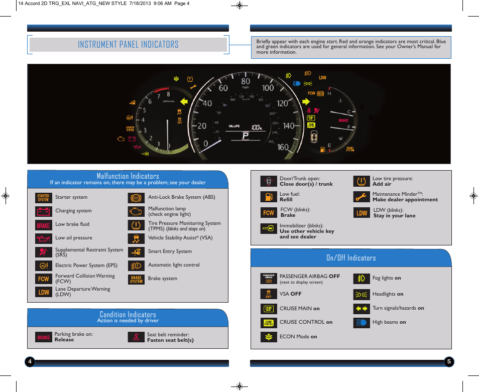Click the SRS airbag warning icon
Screen dimensions: 479x392
[43, 251]
